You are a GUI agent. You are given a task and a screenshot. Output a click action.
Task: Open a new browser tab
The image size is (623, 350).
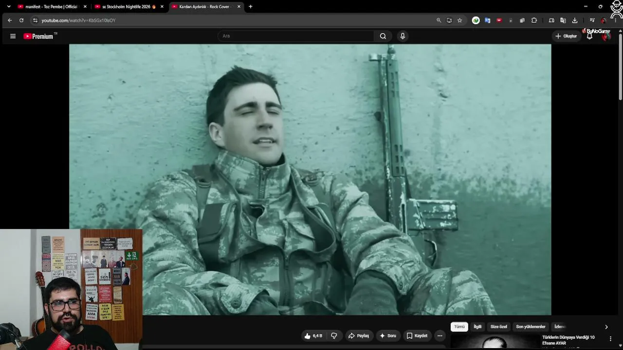point(250,7)
